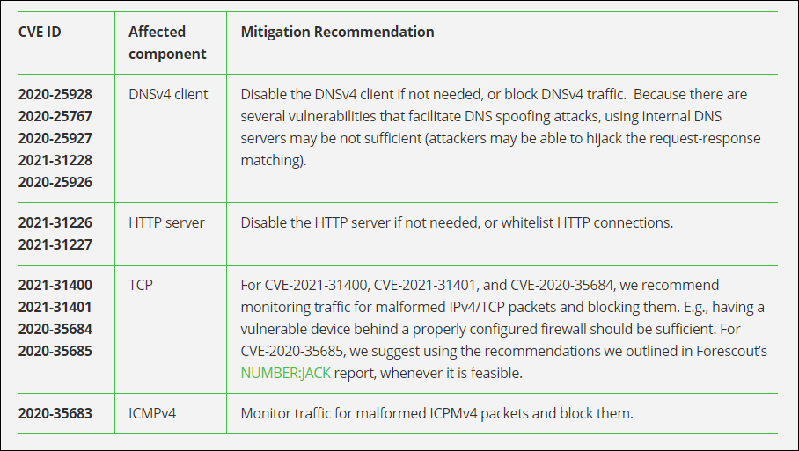Click CVE entry 2020-35684 in first column
This screenshot has width=799, height=451.
(55, 329)
